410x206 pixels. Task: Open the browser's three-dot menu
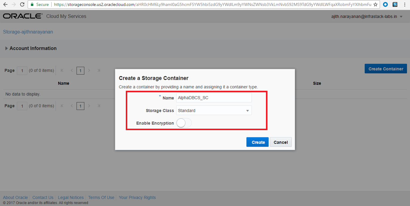coord(405,4)
